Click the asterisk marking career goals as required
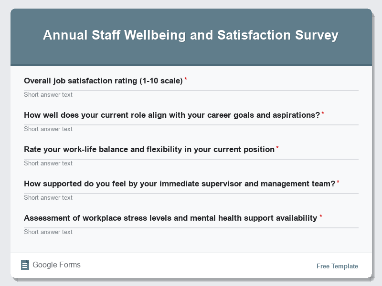This screenshot has width=382, height=286. pyautogui.click(x=323, y=113)
